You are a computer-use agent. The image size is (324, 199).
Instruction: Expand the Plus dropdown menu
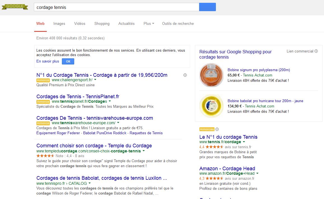click(149, 24)
